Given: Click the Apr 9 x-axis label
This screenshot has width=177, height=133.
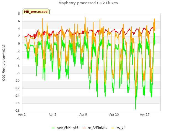Looking at the screenshot, I should [x=83, y=114].
